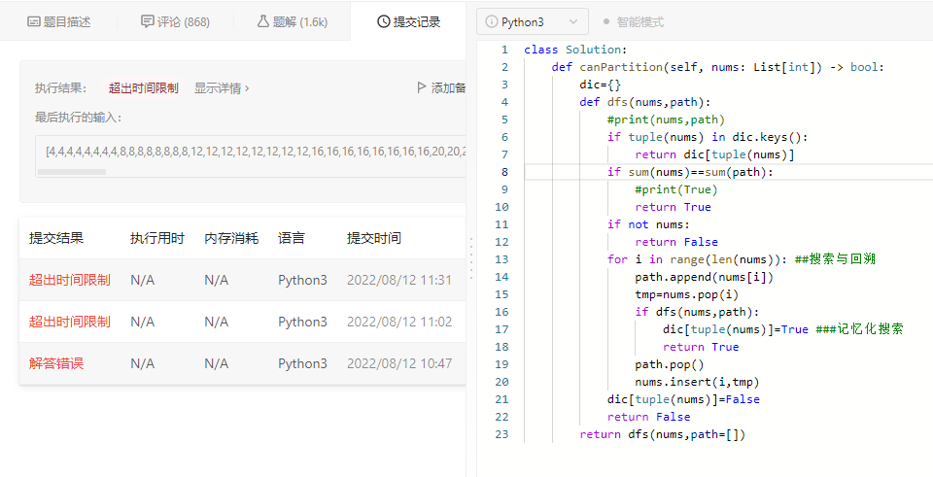Click the flask icon beside 题解

[263, 21]
